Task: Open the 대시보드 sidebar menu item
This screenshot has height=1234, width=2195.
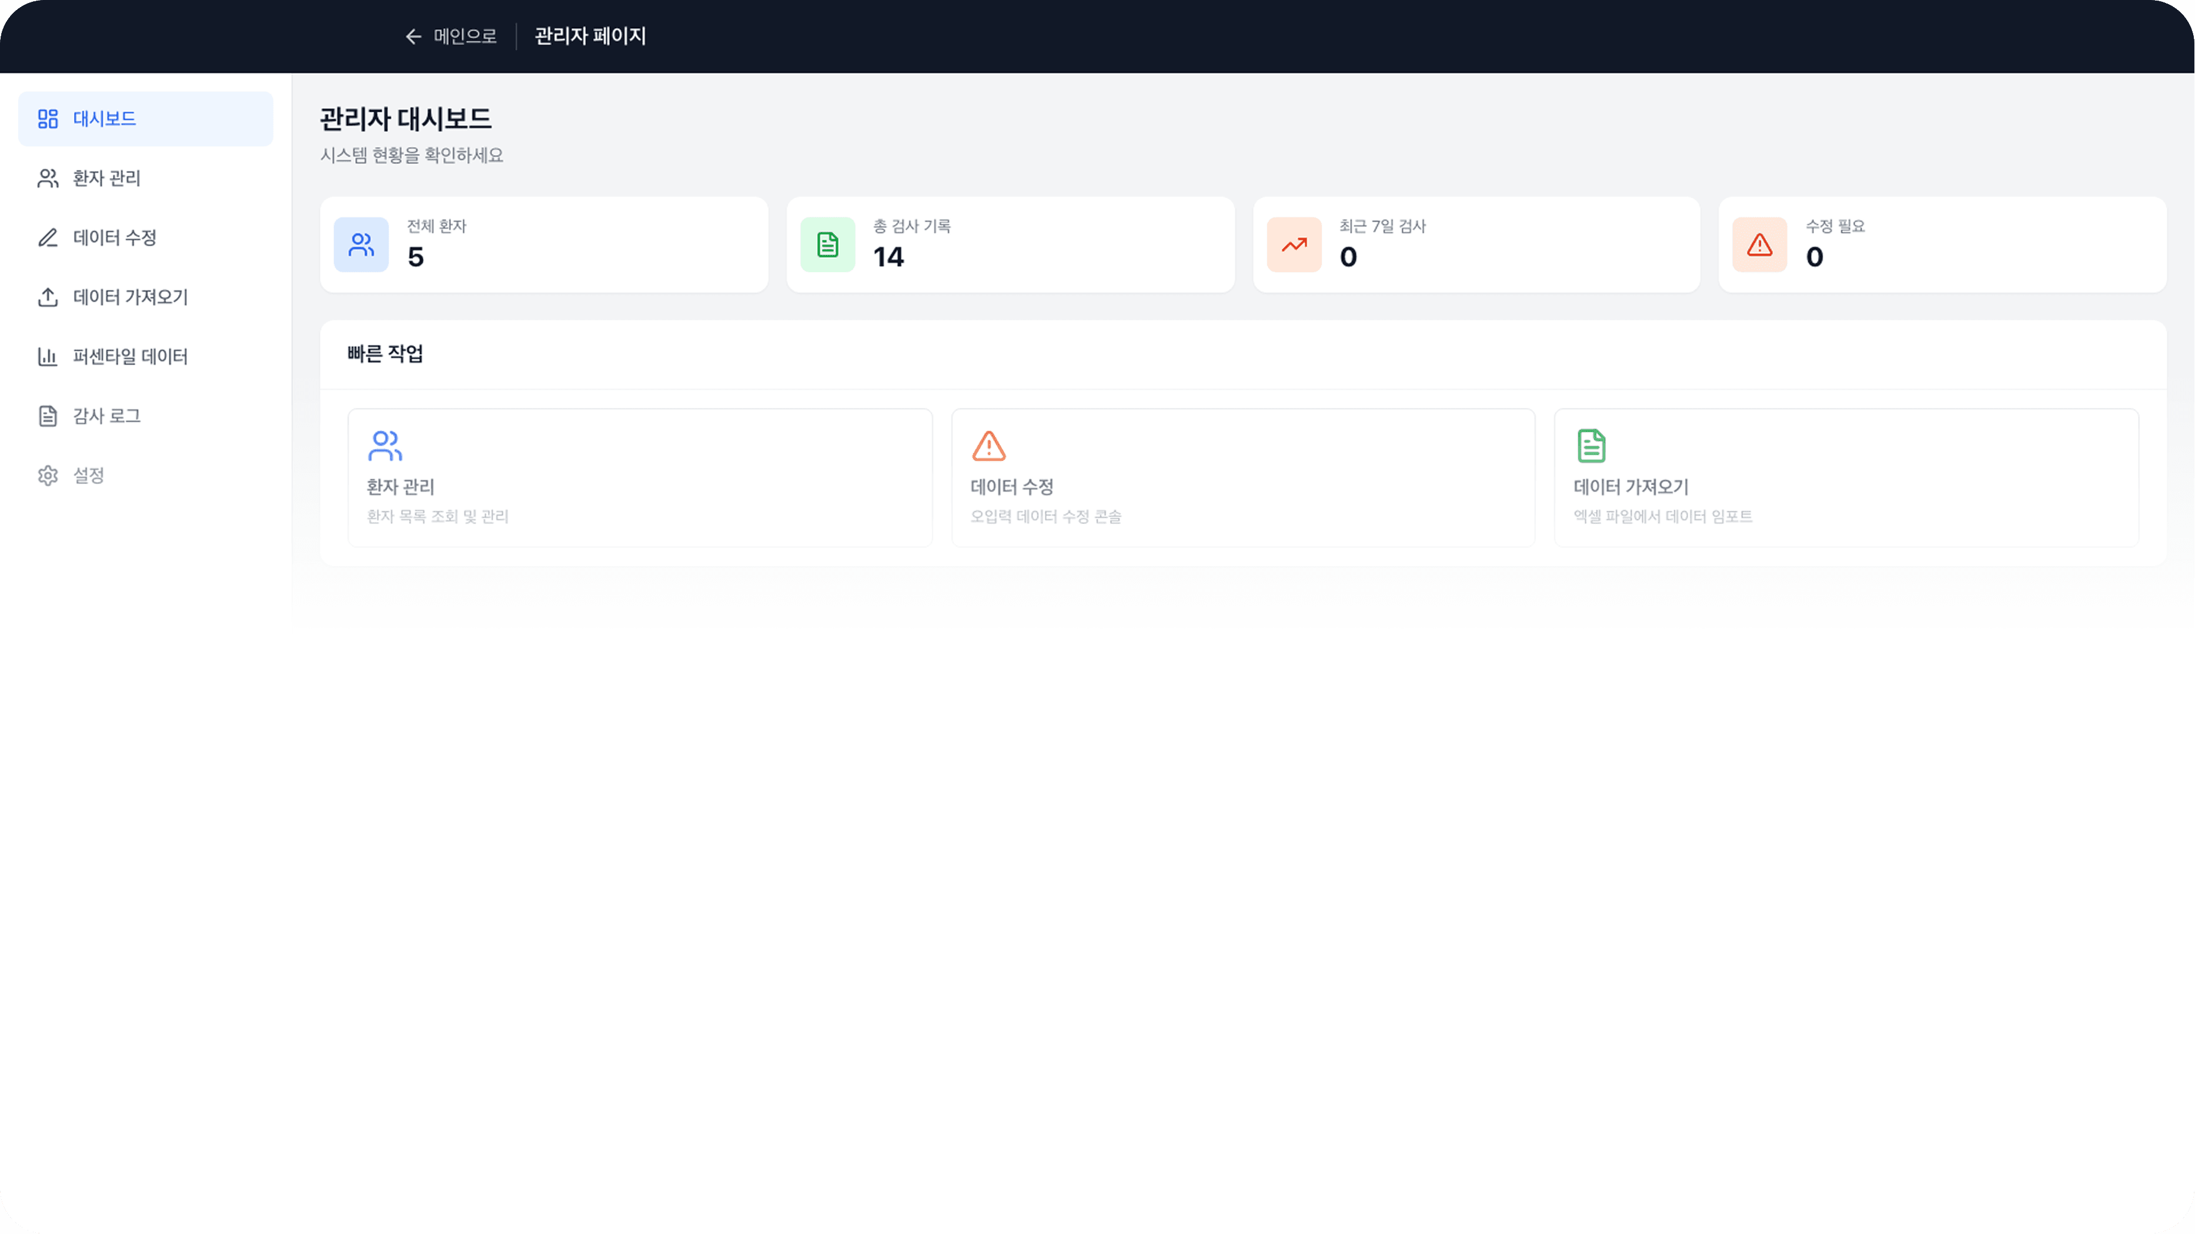Action: (x=146, y=118)
